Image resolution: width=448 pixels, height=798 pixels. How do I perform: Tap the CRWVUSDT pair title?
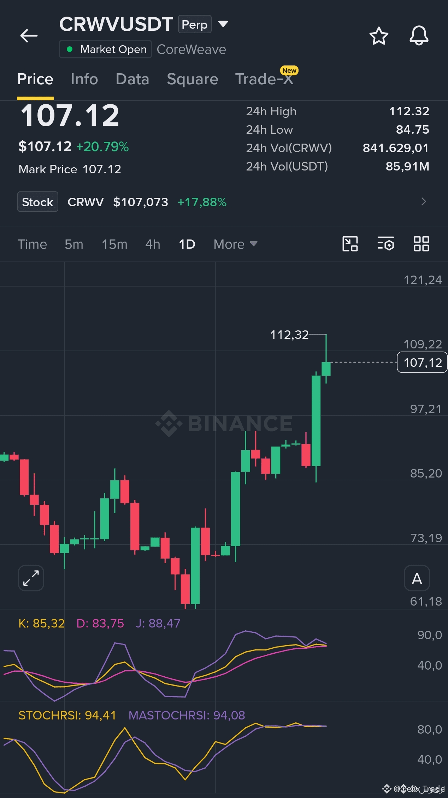116,24
